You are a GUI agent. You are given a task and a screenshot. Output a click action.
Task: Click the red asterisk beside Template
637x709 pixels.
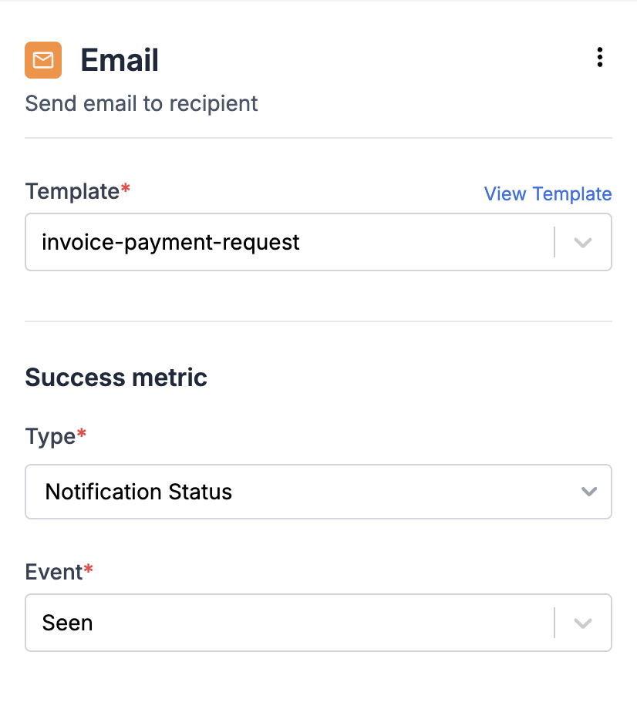pyautogui.click(x=126, y=188)
